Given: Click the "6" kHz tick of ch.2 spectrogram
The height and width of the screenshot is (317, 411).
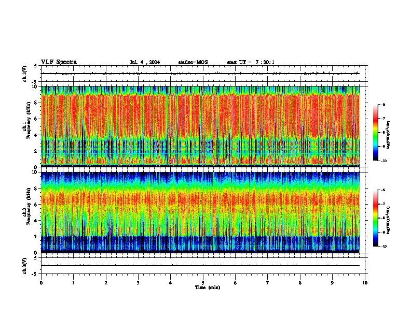Looking at the screenshot, I should [36, 205].
